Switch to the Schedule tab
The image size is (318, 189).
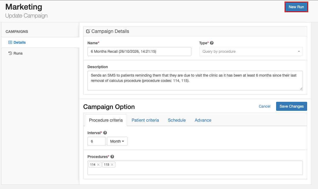[x=177, y=120]
